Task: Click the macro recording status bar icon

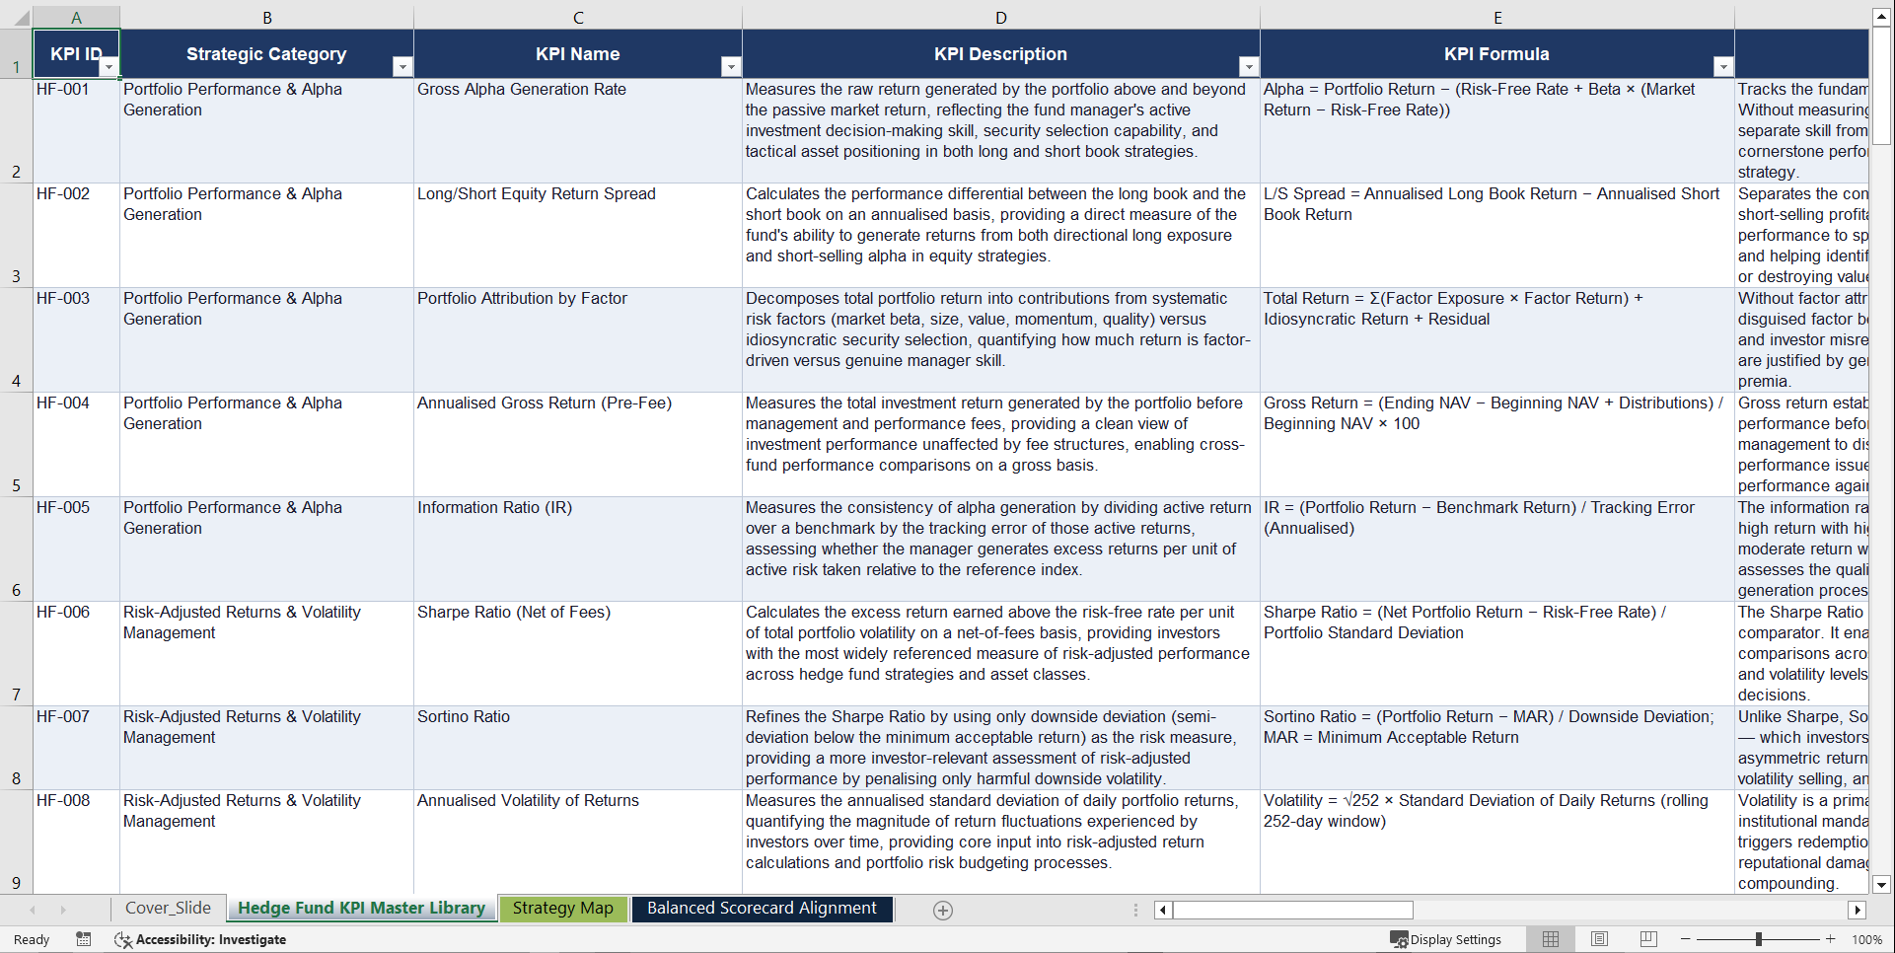Action: click(84, 939)
